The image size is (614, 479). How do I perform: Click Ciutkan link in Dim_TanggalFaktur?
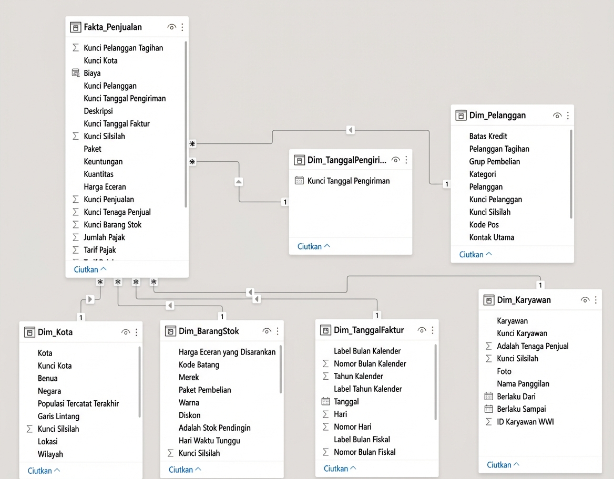point(340,468)
